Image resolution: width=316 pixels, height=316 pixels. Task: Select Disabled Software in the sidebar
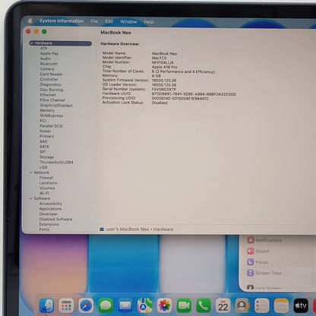click(55, 219)
